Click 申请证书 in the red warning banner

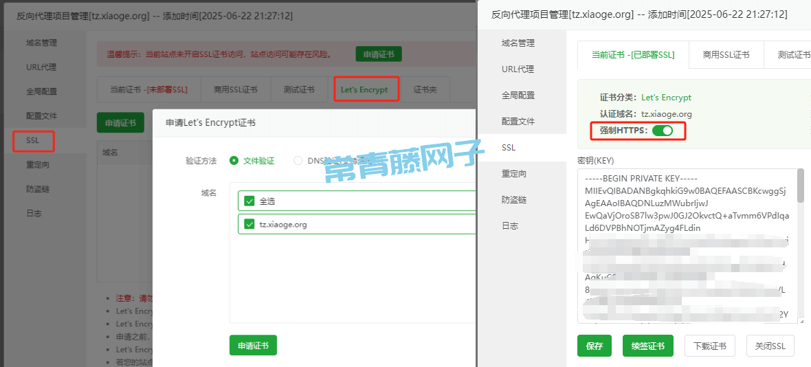point(379,54)
